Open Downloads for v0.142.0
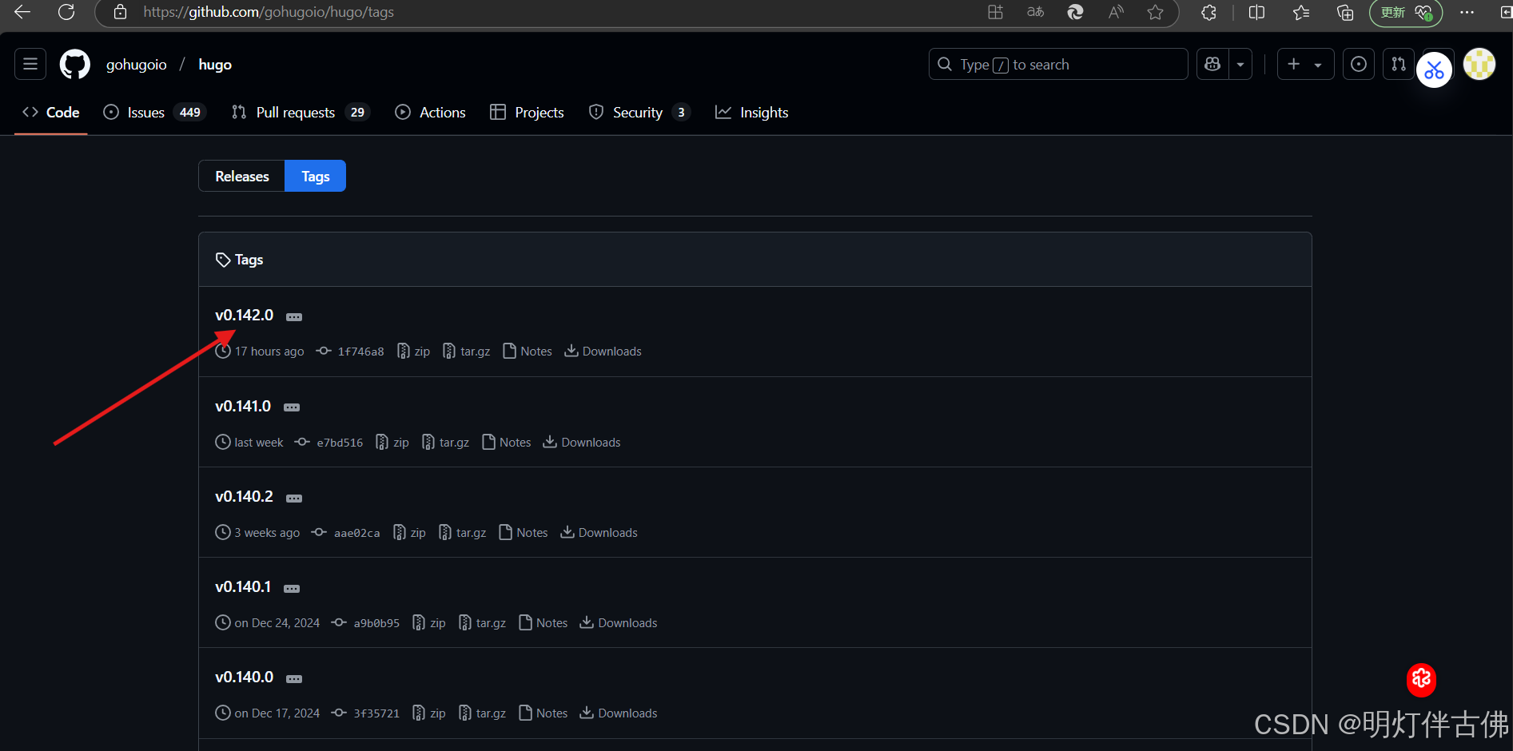This screenshot has width=1513, height=751. coord(603,351)
